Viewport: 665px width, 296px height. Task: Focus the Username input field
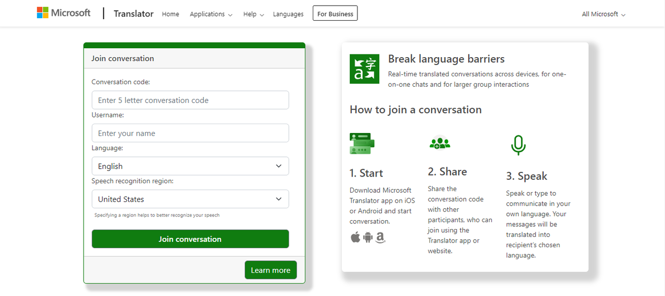[x=190, y=133]
